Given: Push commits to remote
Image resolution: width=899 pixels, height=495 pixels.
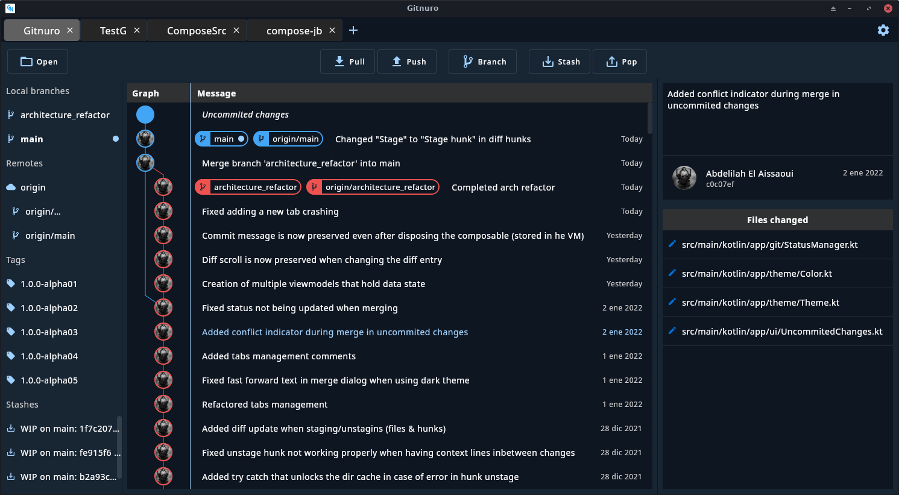Looking at the screenshot, I should coord(407,61).
